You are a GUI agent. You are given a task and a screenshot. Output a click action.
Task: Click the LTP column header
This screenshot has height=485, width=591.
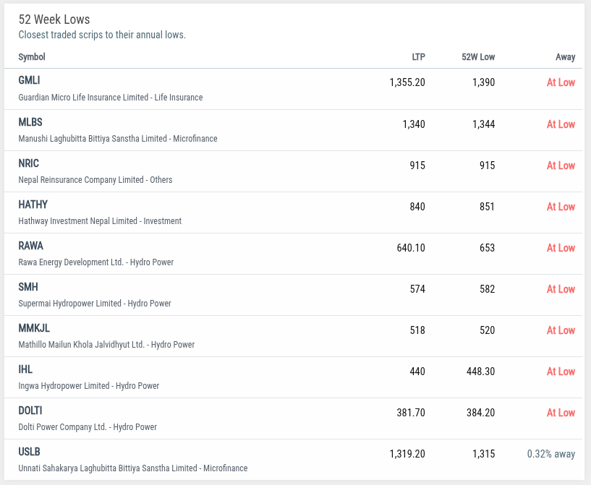point(418,57)
